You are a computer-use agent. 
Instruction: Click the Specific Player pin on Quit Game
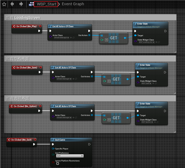point(53,149)
